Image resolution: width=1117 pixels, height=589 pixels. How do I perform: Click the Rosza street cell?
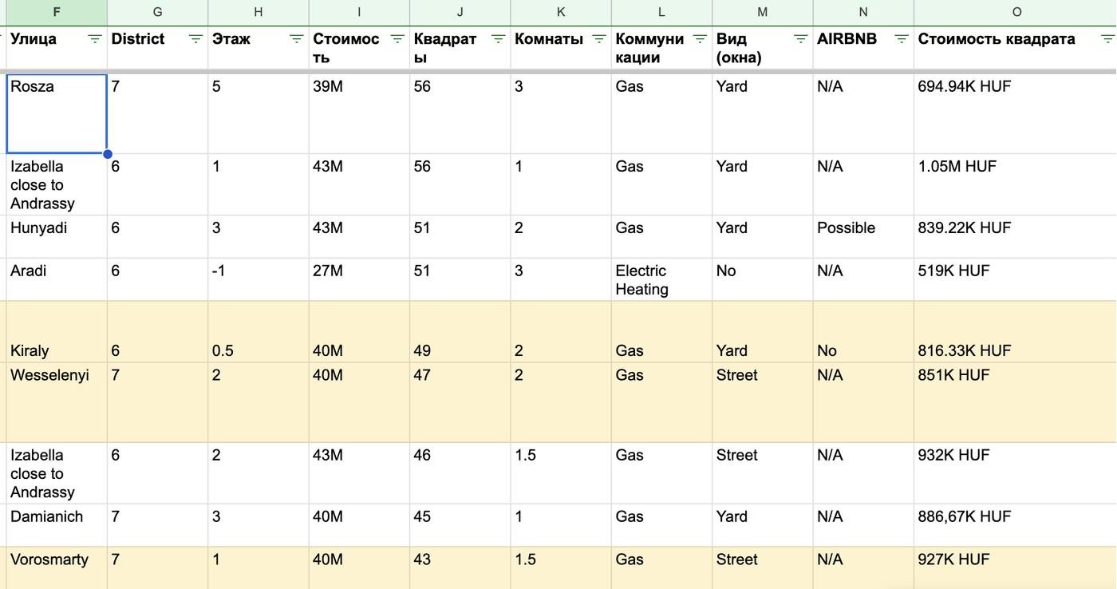tap(56, 113)
